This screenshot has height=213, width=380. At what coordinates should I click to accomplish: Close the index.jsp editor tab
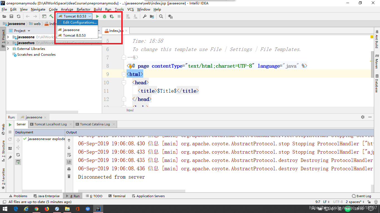point(126,31)
